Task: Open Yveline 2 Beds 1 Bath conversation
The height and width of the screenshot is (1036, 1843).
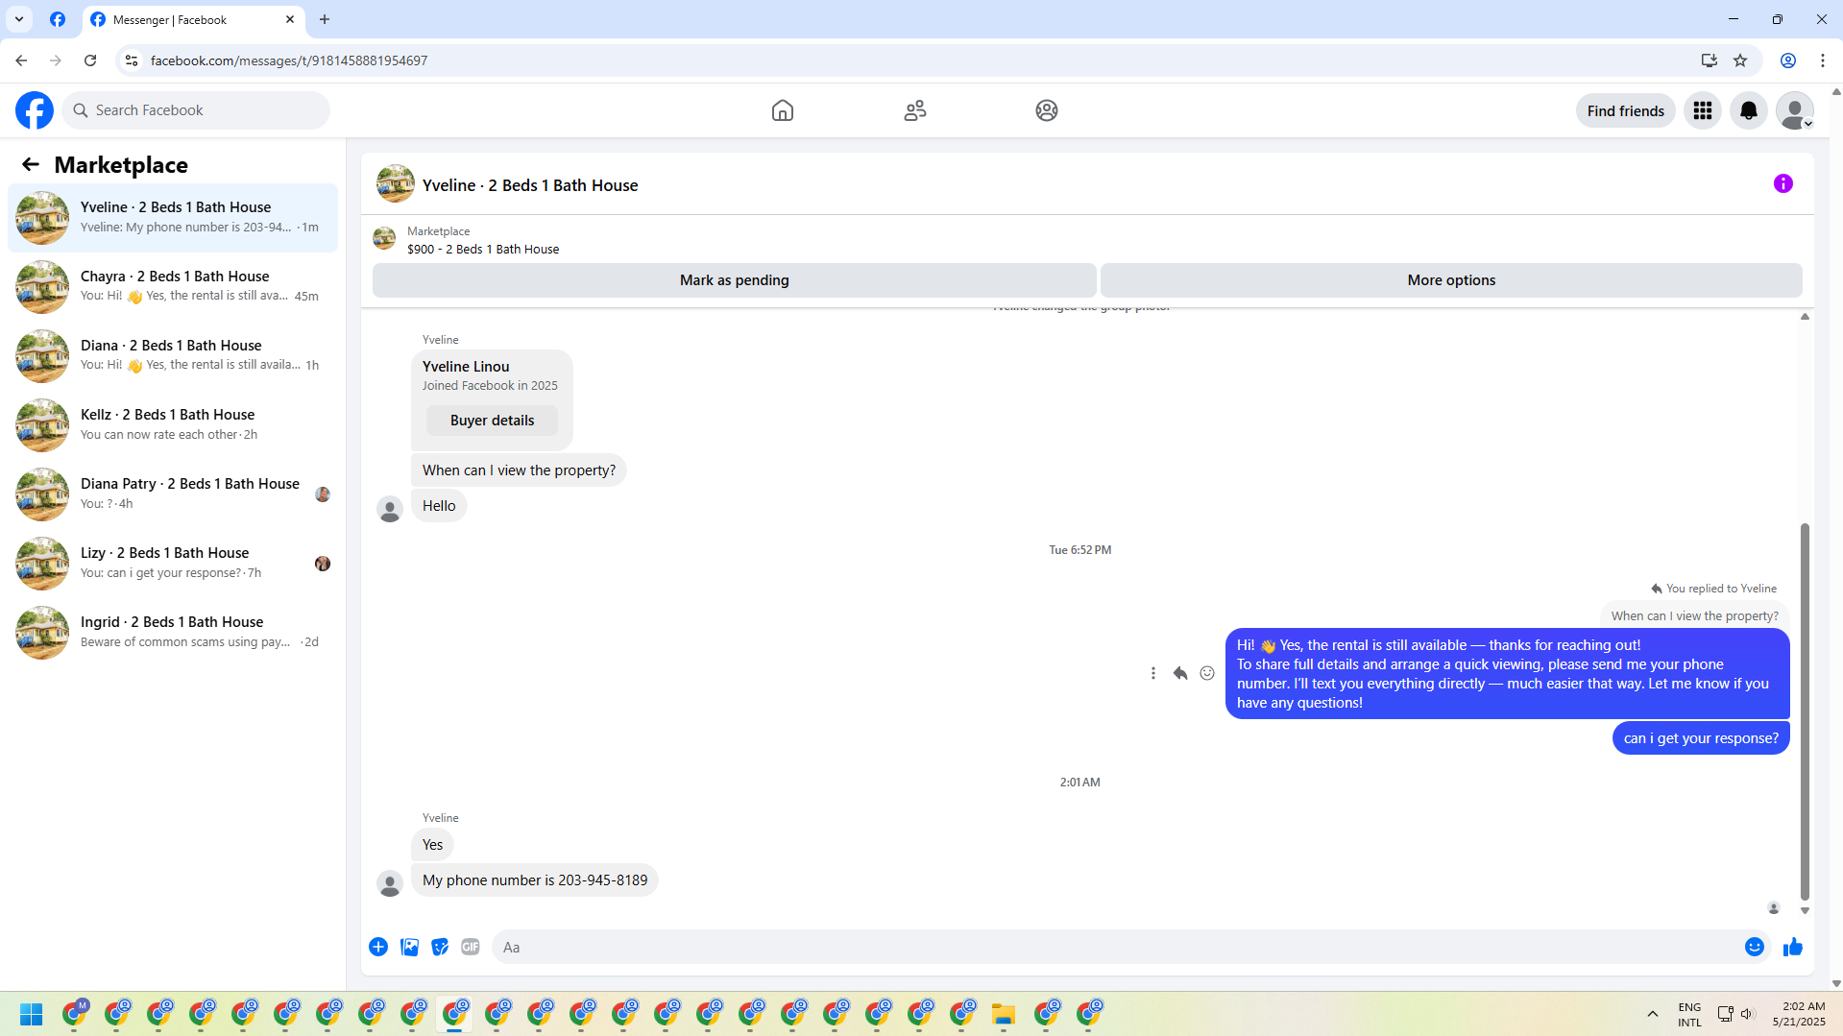Action: click(x=173, y=218)
